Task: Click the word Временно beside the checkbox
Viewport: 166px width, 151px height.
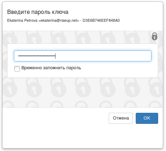Action: coord(32,68)
